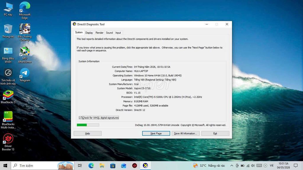Image resolution: width=303 pixels, height=170 pixels.
Task: Click the Tìm kiếm search box
Action: coord(43,166)
